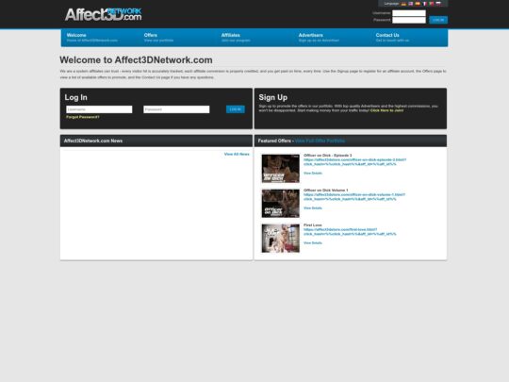Open the Volume 1 offer URL link
509x382 pixels.
[x=354, y=196]
